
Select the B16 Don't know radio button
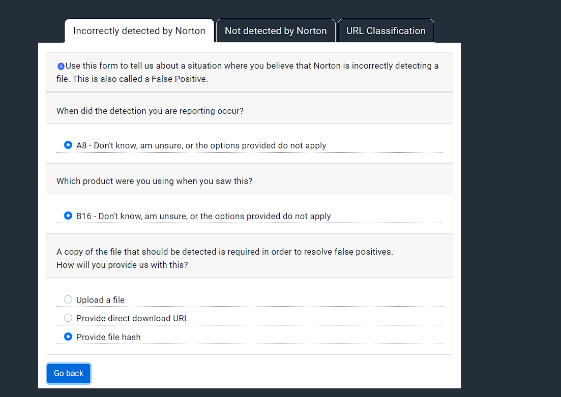click(68, 216)
